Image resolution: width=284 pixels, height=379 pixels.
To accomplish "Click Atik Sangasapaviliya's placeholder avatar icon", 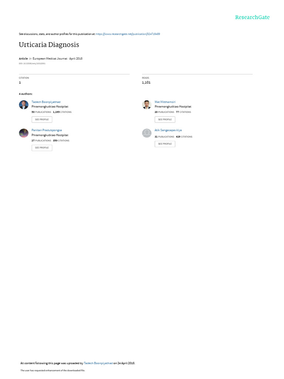I will (x=146, y=133).
